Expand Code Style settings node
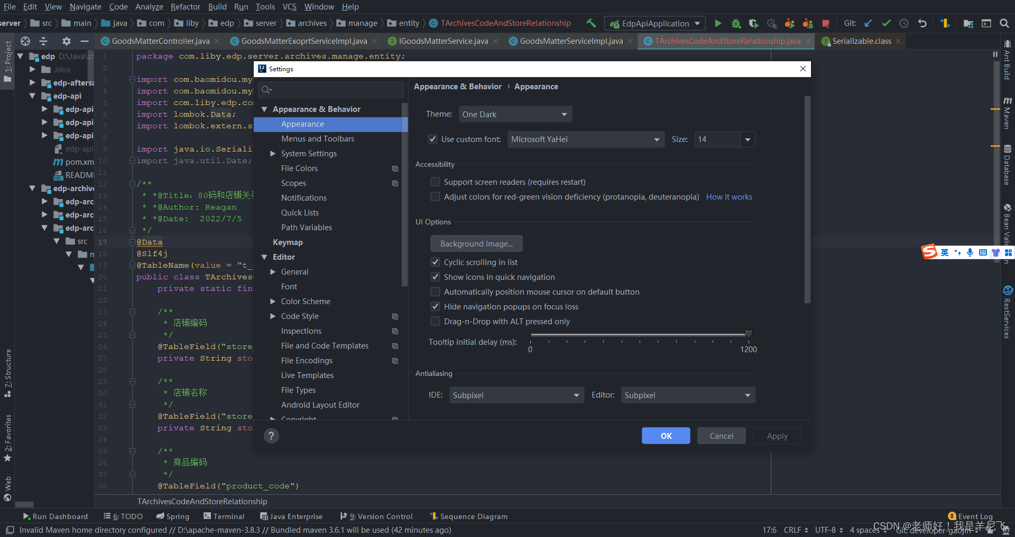 pos(273,316)
